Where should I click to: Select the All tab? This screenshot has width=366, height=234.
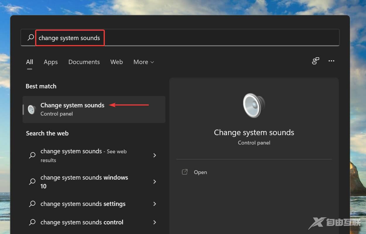coord(29,62)
